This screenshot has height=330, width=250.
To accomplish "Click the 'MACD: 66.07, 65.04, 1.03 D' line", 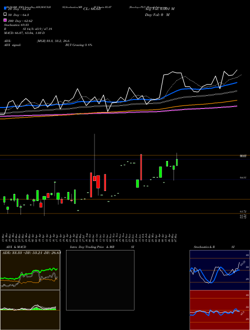I will point(24,33).
